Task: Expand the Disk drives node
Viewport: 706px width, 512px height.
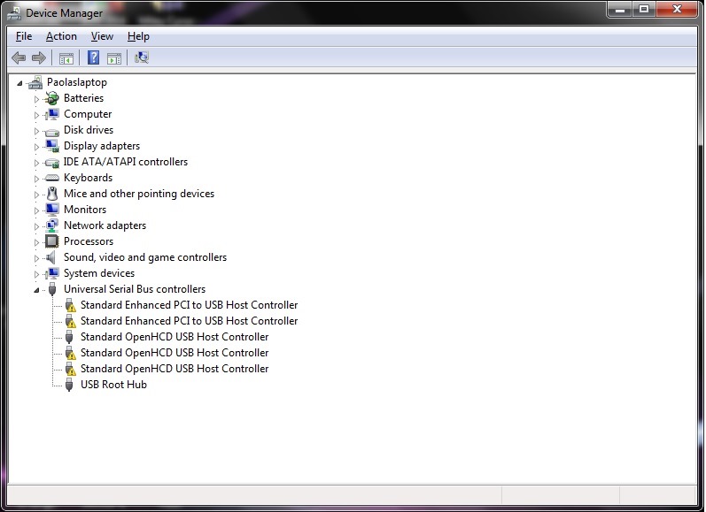Action: pos(36,131)
